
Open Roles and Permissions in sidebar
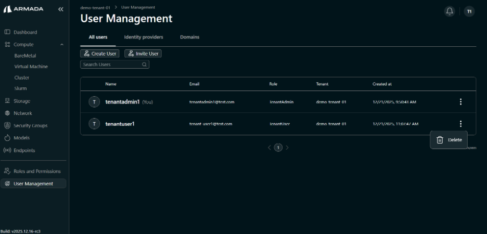pos(36,171)
